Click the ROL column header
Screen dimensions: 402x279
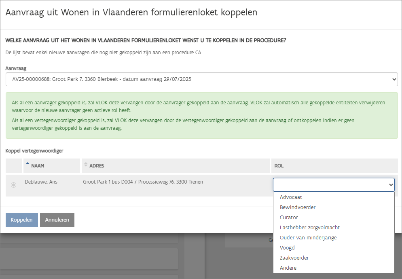(279, 166)
